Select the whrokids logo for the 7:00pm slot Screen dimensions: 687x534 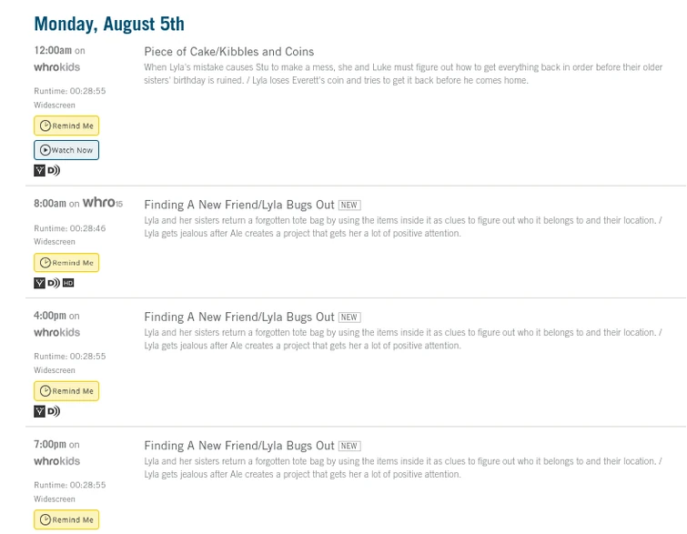(x=57, y=461)
